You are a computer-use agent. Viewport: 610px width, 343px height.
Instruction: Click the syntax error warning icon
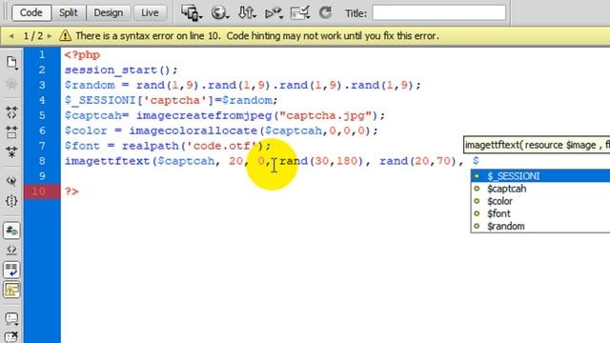(65, 36)
